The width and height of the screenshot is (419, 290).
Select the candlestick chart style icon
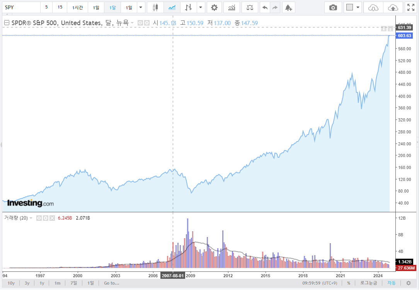pyautogui.click(x=155, y=7)
